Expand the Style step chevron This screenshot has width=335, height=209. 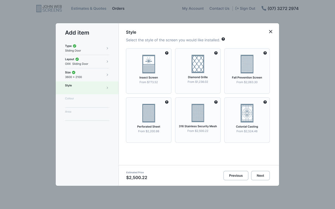(107, 88)
